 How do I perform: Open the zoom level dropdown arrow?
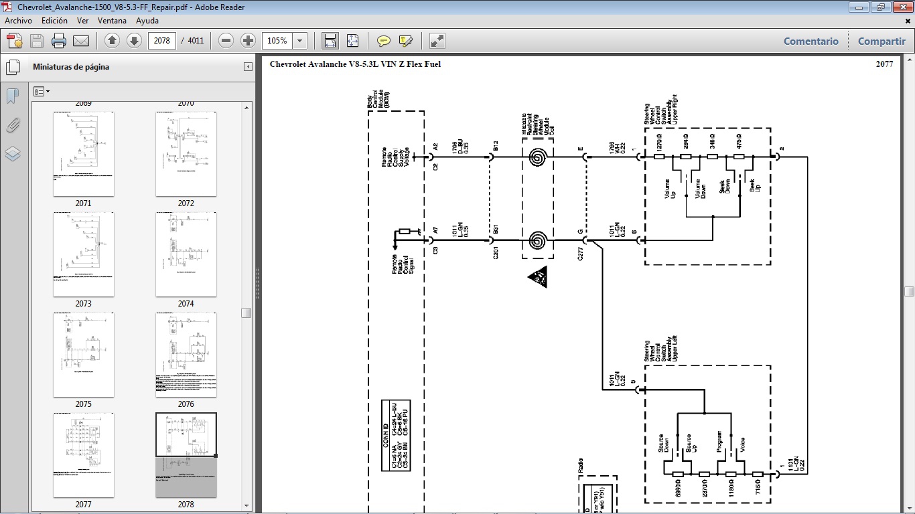coord(299,41)
